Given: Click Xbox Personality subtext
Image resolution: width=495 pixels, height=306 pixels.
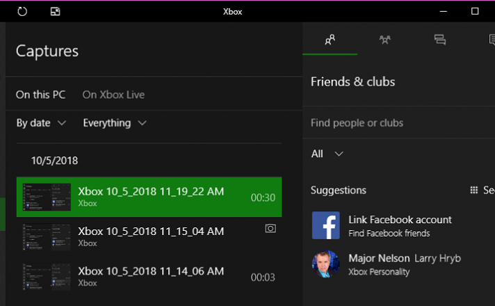Looking at the screenshot, I should tap(379, 272).
